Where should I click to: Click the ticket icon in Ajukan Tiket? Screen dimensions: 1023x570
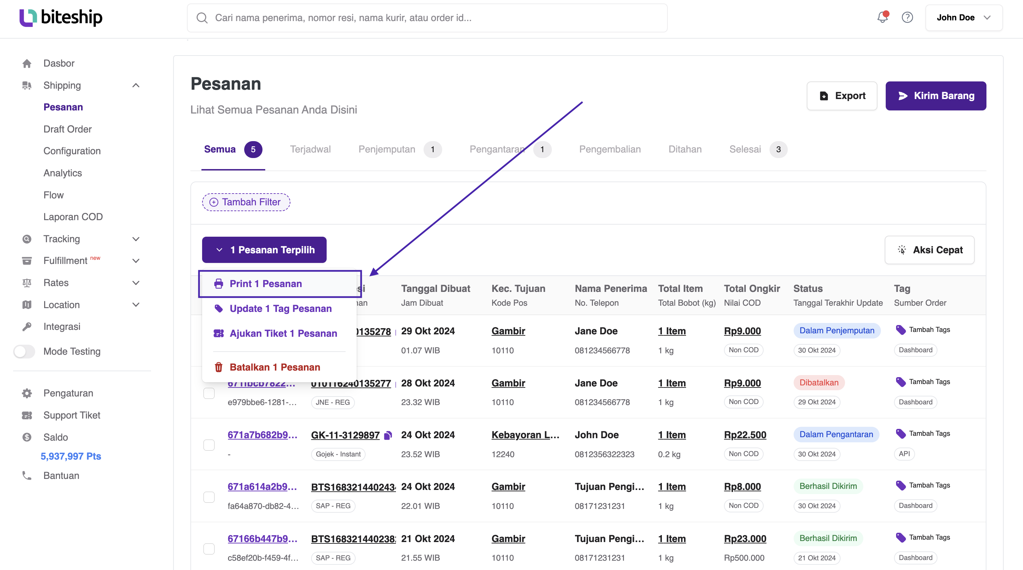click(218, 333)
